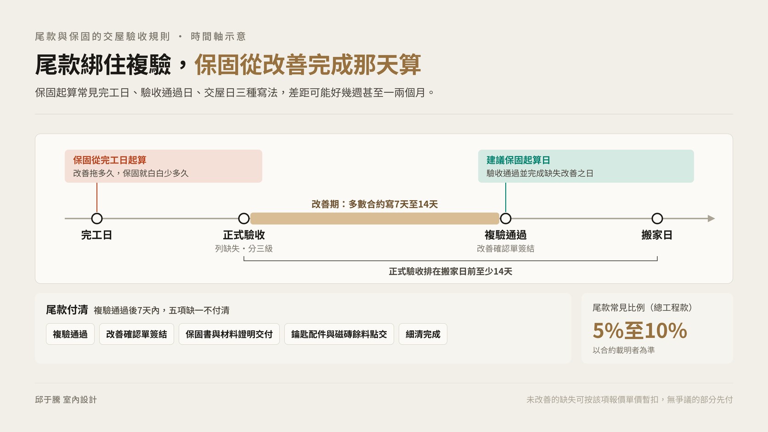Click the 複驗通過 chip under 尾款付清
768x432 pixels.
[x=70, y=334]
